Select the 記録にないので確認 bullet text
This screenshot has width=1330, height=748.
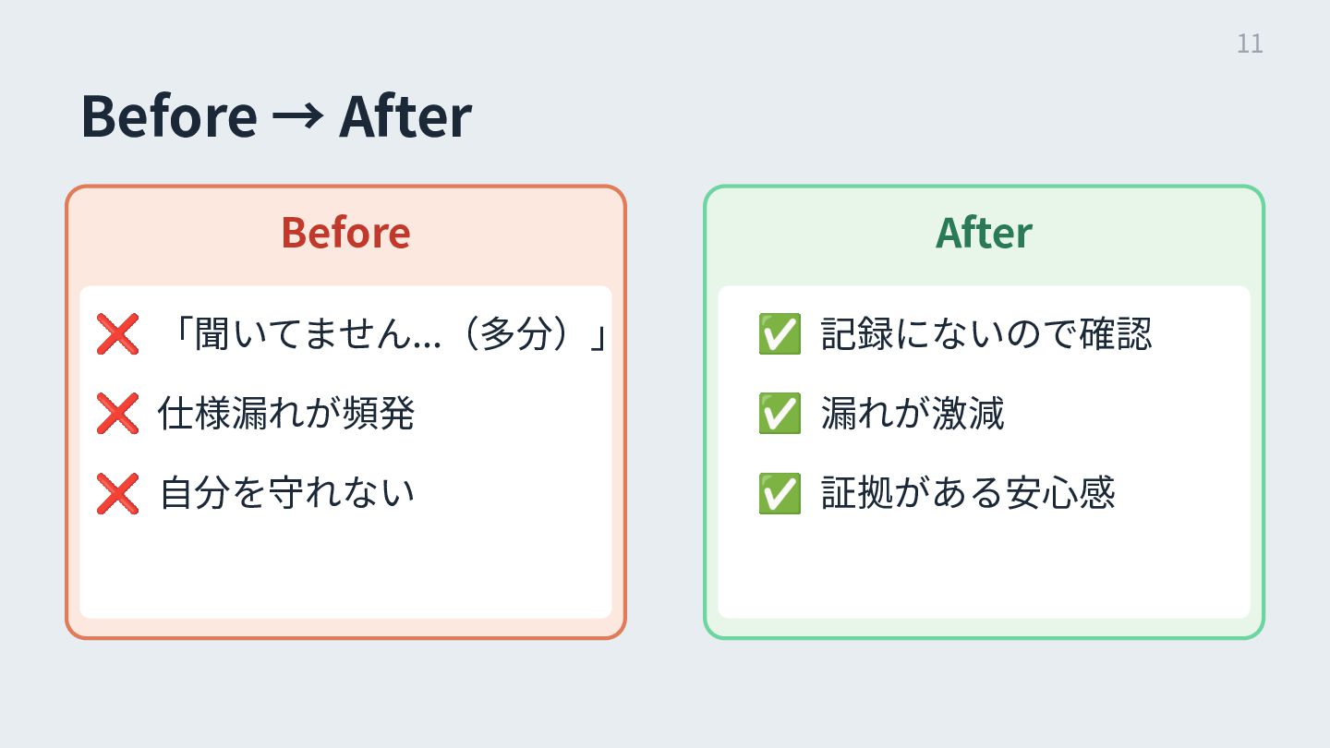[x=986, y=333]
